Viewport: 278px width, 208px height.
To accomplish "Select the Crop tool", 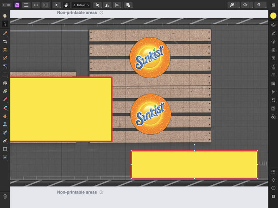I will pos(5,42).
